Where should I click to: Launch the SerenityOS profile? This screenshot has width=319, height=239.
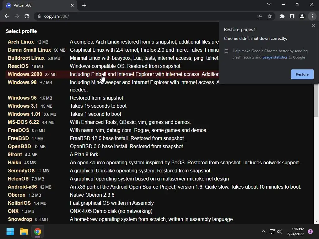pos(21,171)
